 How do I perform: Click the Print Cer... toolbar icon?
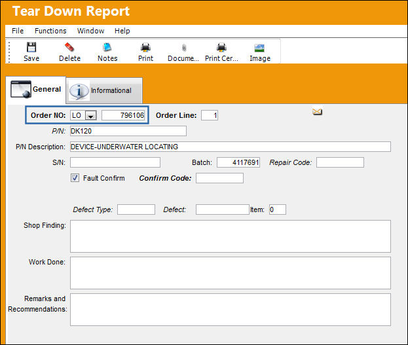(221, 47)
